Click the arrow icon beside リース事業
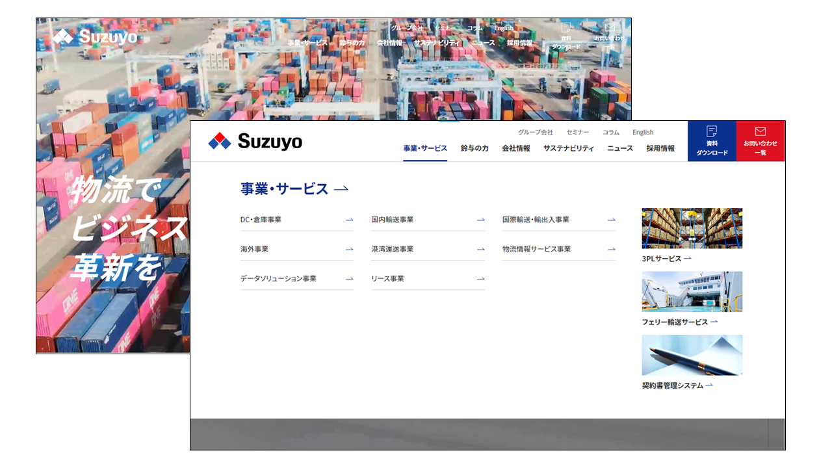This screenshot has width=832, height=468. (480, 279)
